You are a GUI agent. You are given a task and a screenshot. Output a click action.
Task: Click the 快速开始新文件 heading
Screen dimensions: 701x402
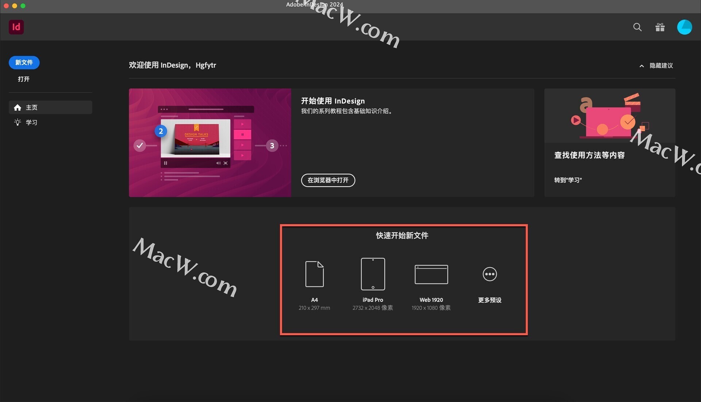402,236
